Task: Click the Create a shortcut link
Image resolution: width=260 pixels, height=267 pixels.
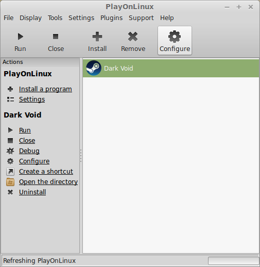Action: pos(46,172)
